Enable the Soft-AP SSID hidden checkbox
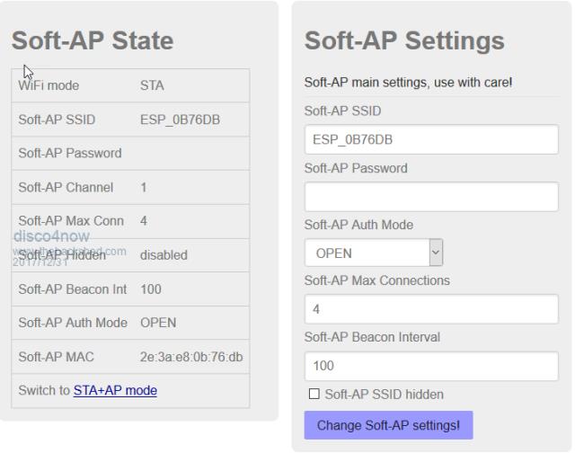Image resolution: width=575 pixels, height=453 pixels. [314, 394]
